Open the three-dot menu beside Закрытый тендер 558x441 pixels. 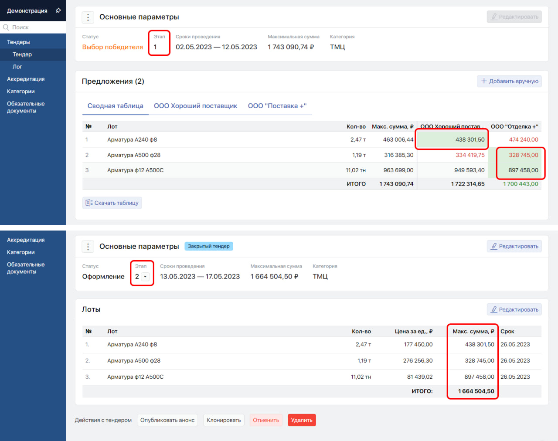pos(88,247)
